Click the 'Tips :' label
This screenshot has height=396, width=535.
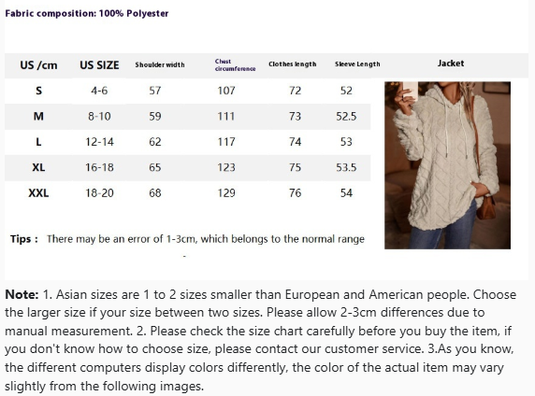[24, 239]
